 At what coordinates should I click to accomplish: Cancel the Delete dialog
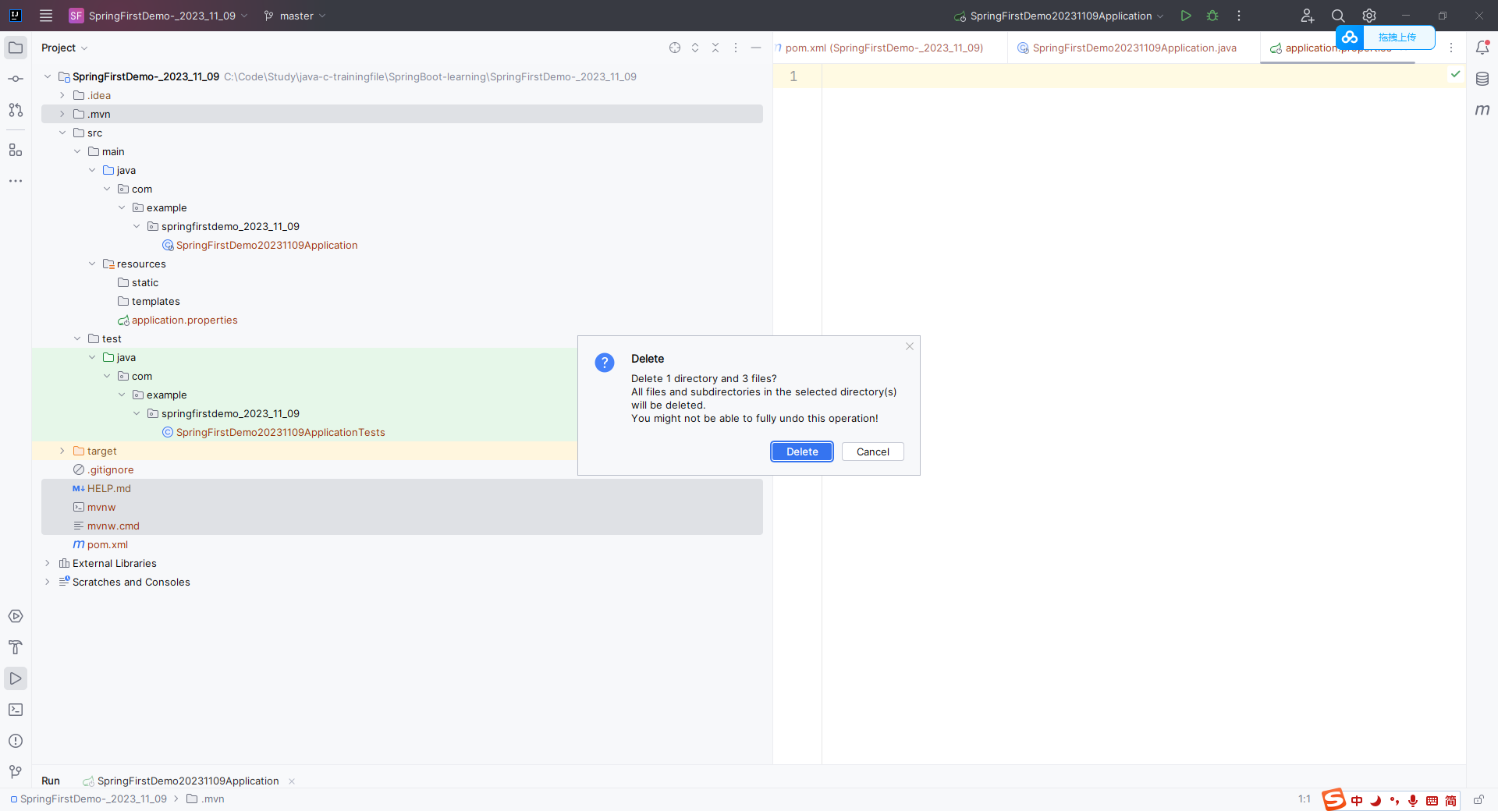click(873, 452)
